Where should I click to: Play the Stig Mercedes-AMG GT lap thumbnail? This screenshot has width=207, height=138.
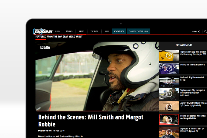point(169,81)
